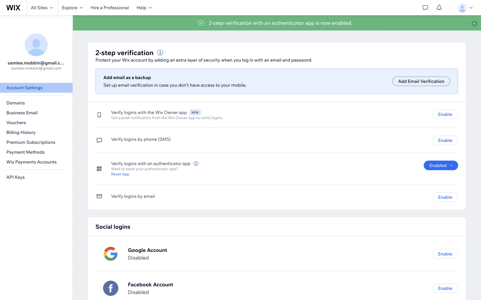This screenshot has width=481, height=300.
Task: Expand the Explore menu
Action: (72, 8)
